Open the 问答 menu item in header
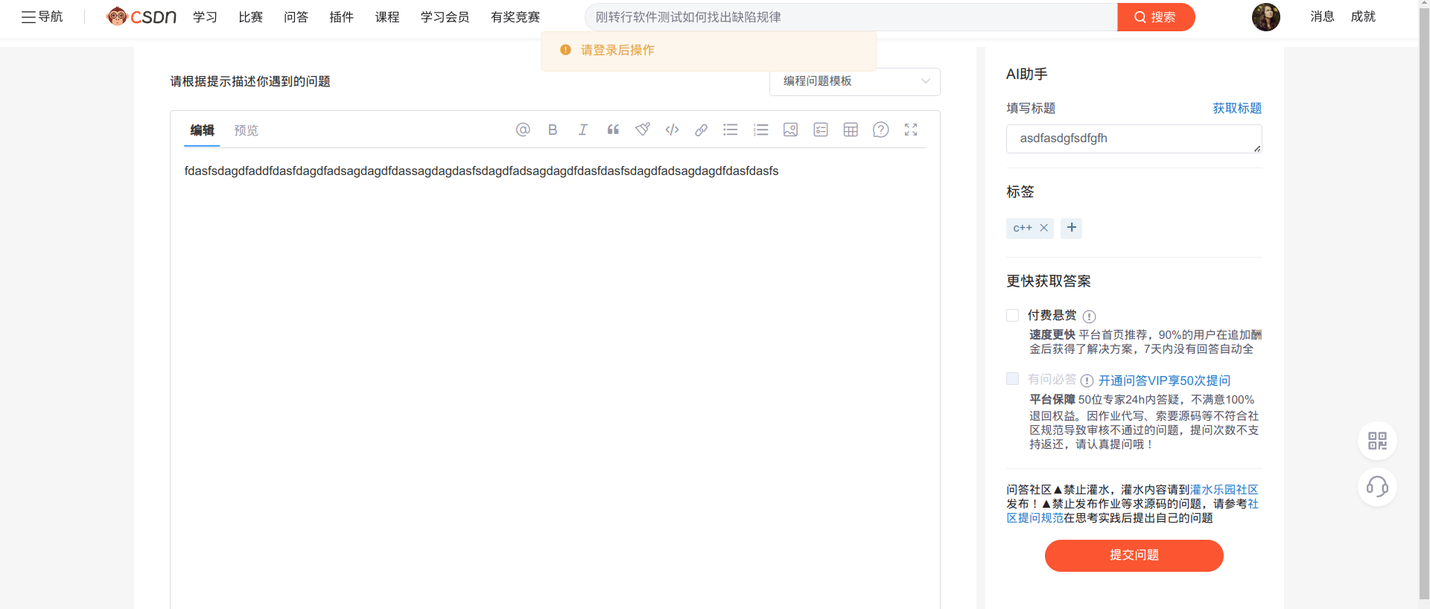This screenshot has height=609, width=1430. [296, 16]
